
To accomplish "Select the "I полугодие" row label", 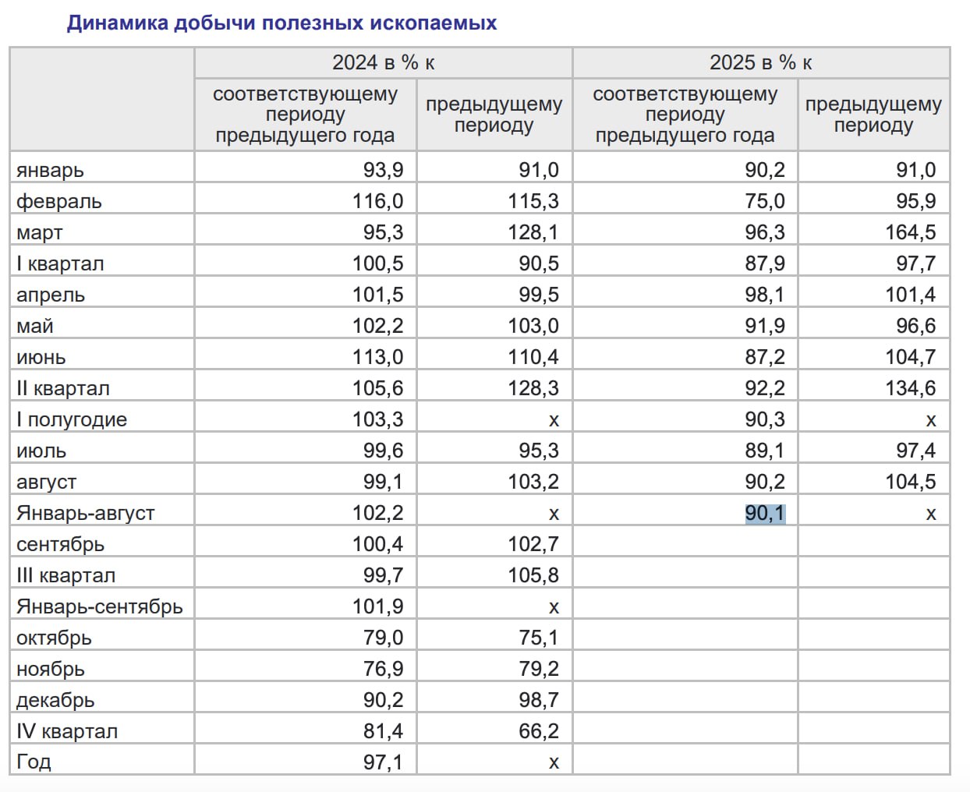I will coord(72,419).
